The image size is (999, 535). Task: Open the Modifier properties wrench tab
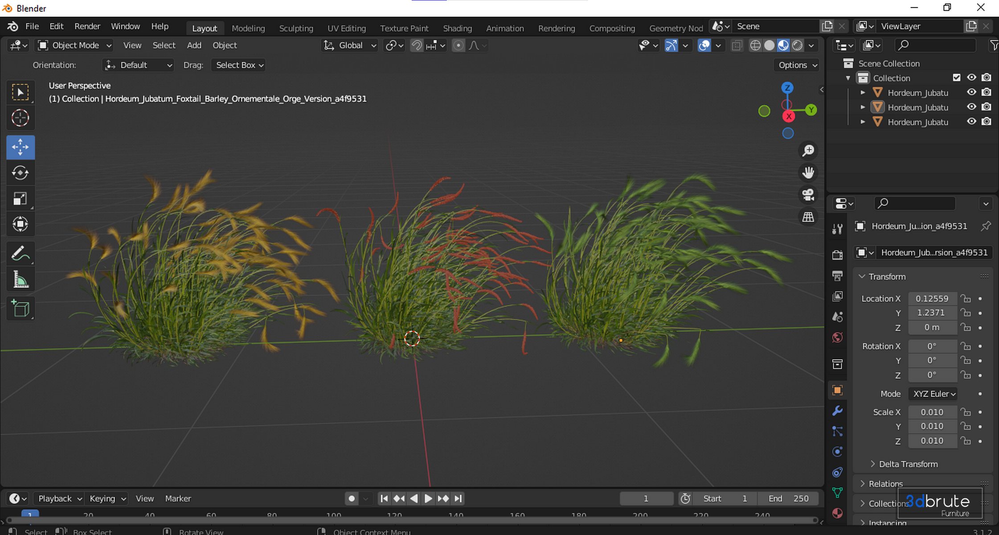coord(837,411)
